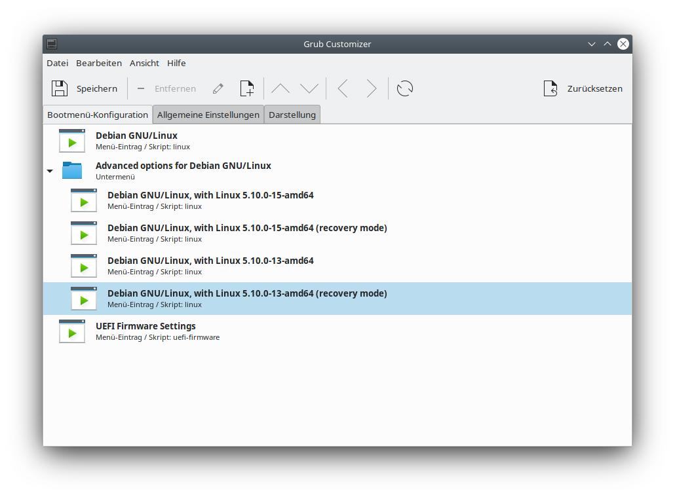
Task: Collapse the Advanced options submenu triangle
Action: tap(50, 172)
